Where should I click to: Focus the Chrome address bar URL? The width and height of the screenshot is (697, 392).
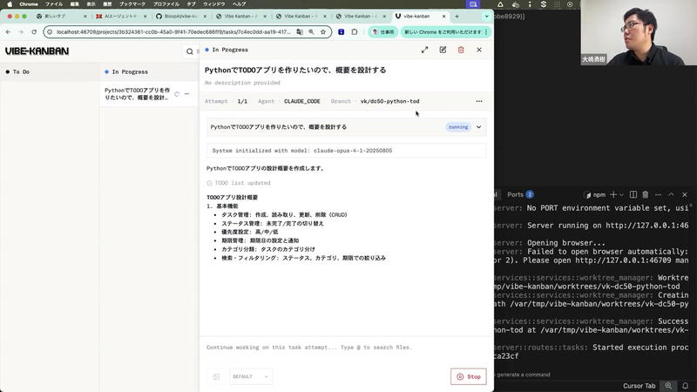[173, 32]
